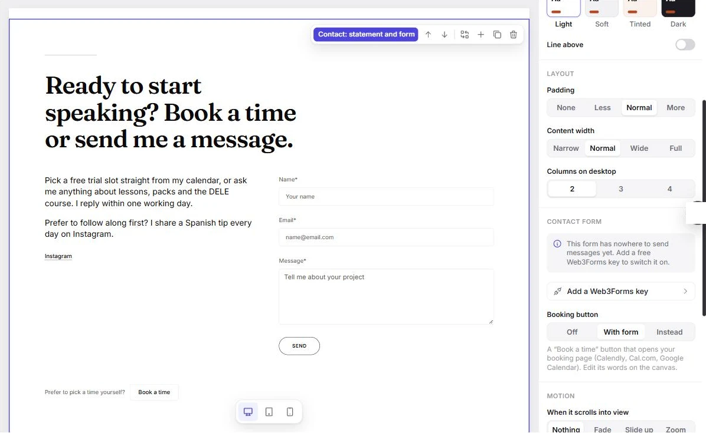
Task: Select With form for Booking button
Action: 620,332
